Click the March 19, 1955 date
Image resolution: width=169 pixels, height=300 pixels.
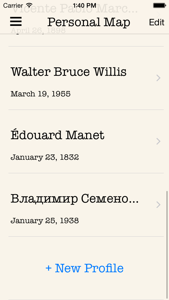pos(41,94)
